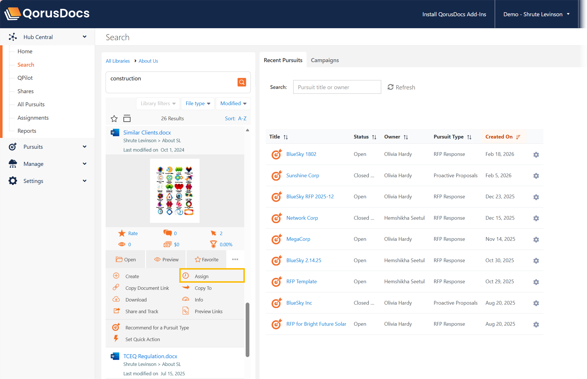Toggle Title column sort arrows
The height and width of the screenshot is (379, 587).
[x=286, y=137]
